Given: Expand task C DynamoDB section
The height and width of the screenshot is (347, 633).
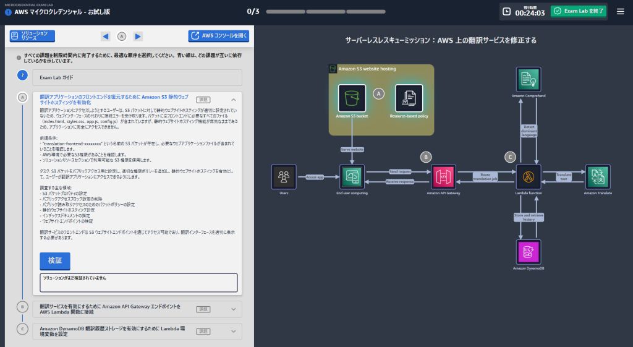Looking at the screenshot, I should [233, 332].
